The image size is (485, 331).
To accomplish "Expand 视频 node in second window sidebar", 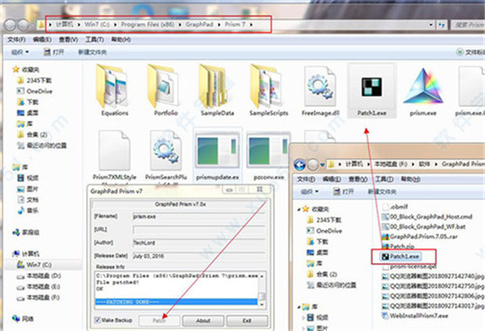I will (x=303, y=317).
